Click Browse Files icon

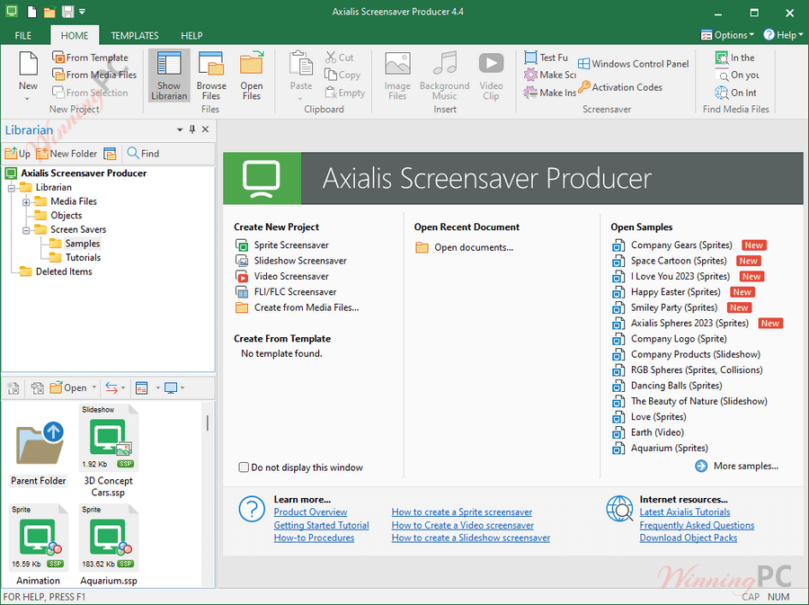pos(211,64)
